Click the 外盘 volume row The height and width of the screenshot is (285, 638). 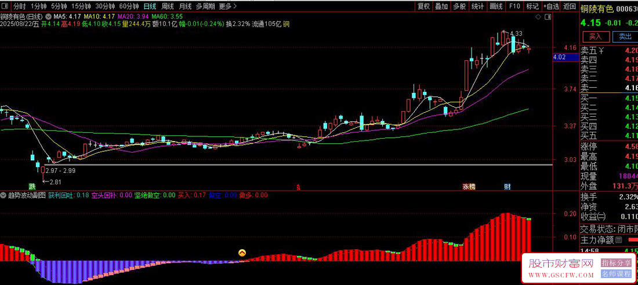coord(609,186)
